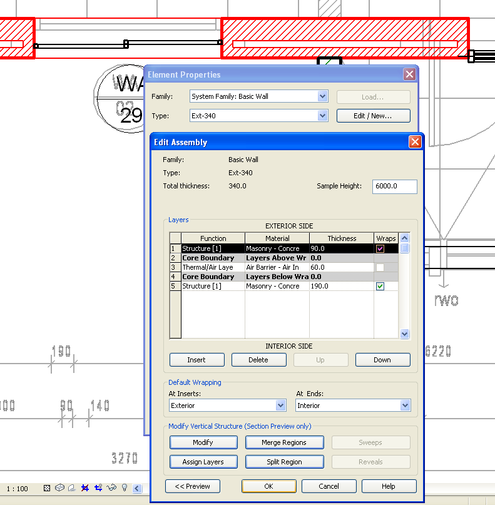Toggle Wraps checkbox for layer row 1
Screen dimensions: 495x505
pyautogui.click(x=380, y=248)
